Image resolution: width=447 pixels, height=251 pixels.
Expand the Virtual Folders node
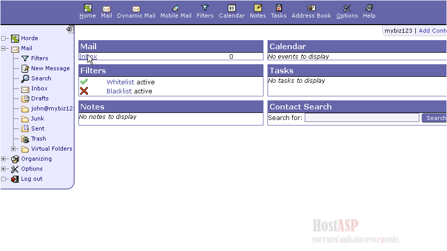point(14,149)
